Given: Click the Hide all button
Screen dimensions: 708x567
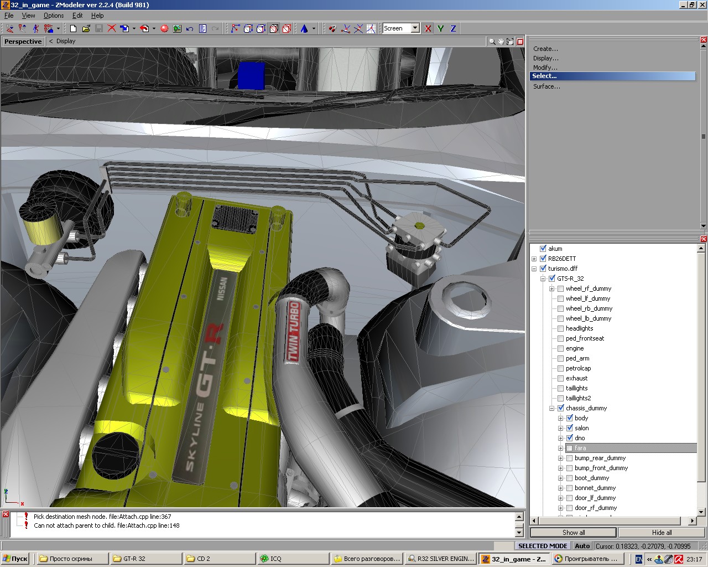Looking at the screenshot, I should coord(662,533).
